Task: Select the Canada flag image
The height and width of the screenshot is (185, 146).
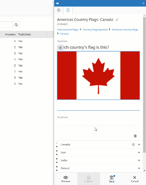Action: tap(98, 76)
